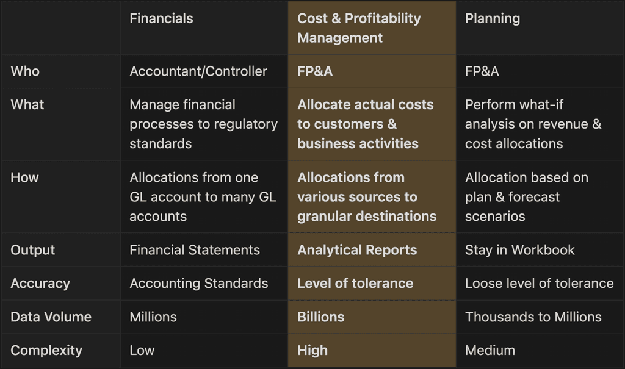Select the High complexity cell
Image resolution: width=625 pixels, height=369 pixels.
point(312,351)
